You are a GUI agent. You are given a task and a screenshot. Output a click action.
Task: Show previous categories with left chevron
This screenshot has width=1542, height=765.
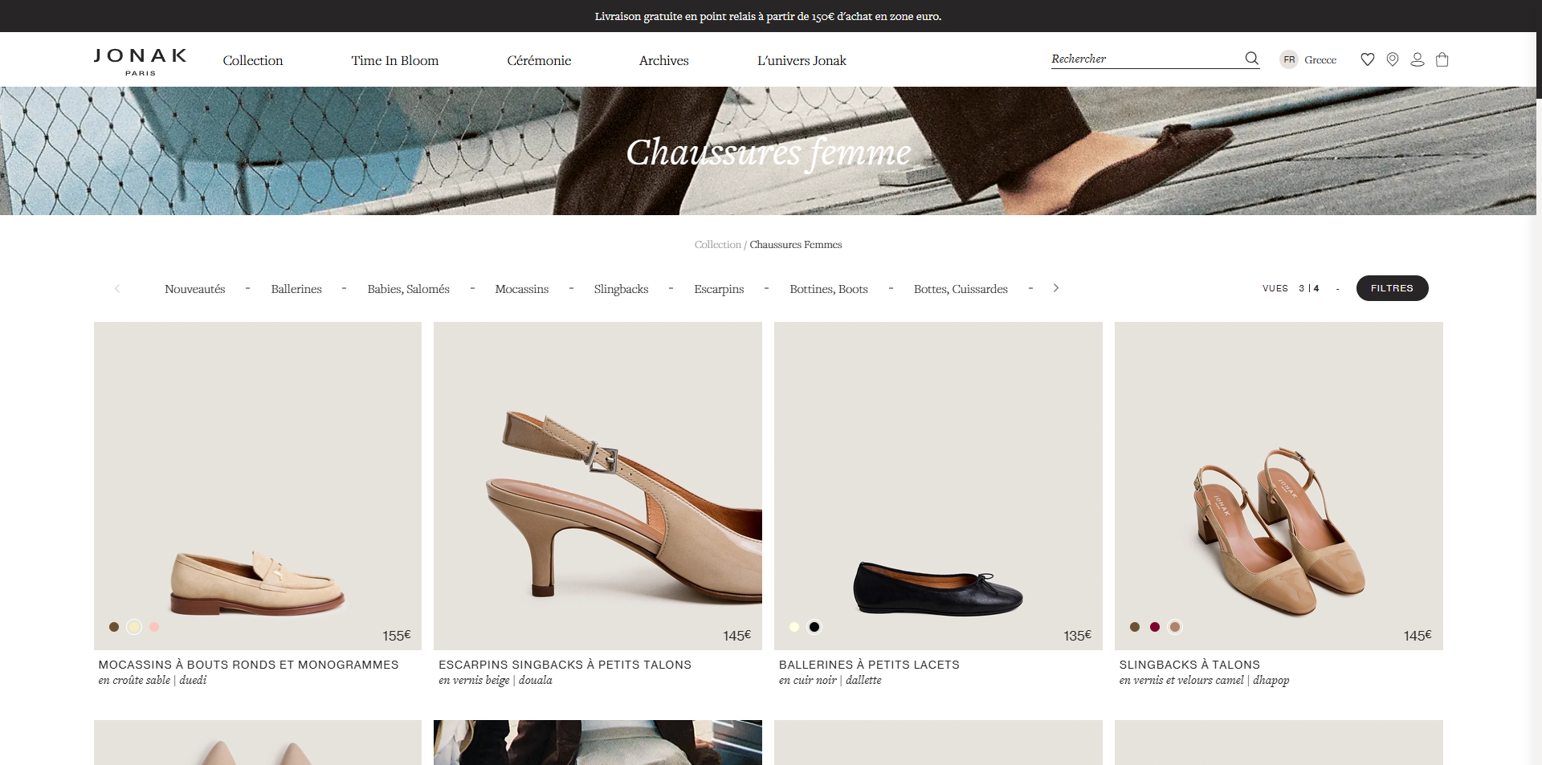tap(117, 288)
